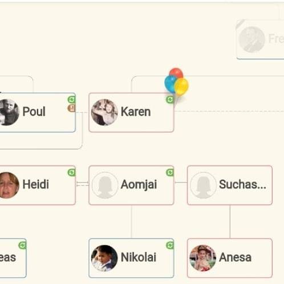Select Karen's profile photo
284x284 pixels.
104,112
